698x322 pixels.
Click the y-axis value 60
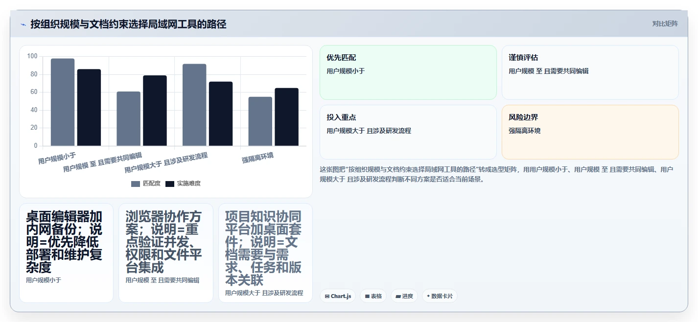pos(34,92)
